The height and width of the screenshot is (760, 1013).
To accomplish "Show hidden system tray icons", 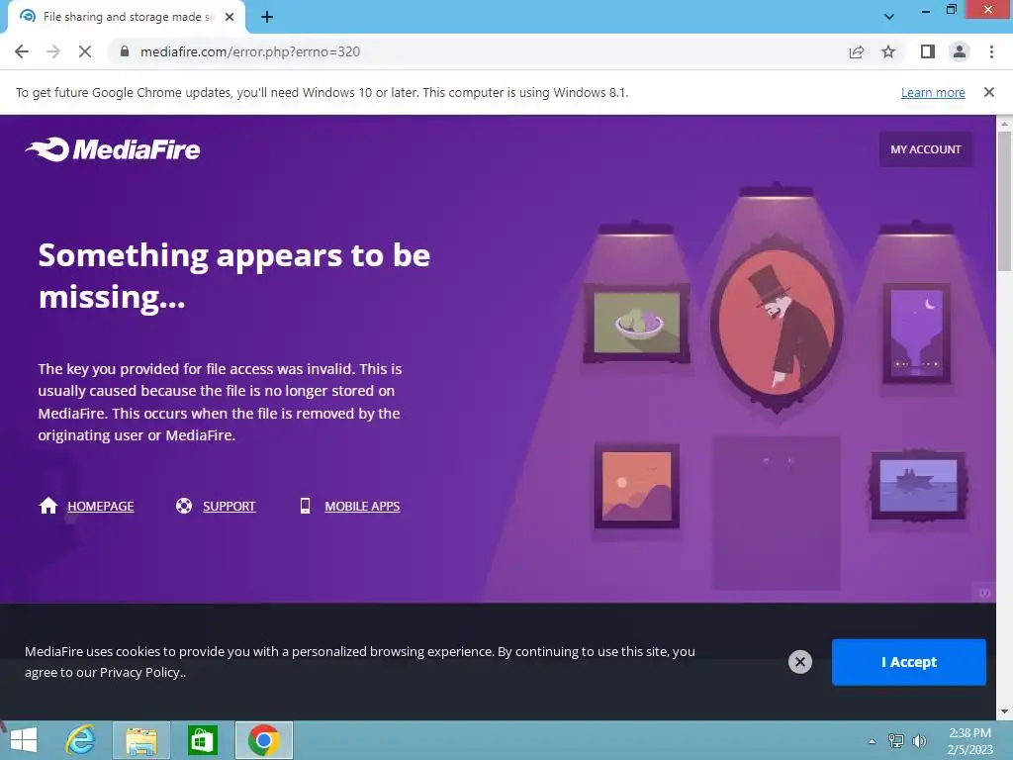I will pyautogui.click(x=872, y=741).
